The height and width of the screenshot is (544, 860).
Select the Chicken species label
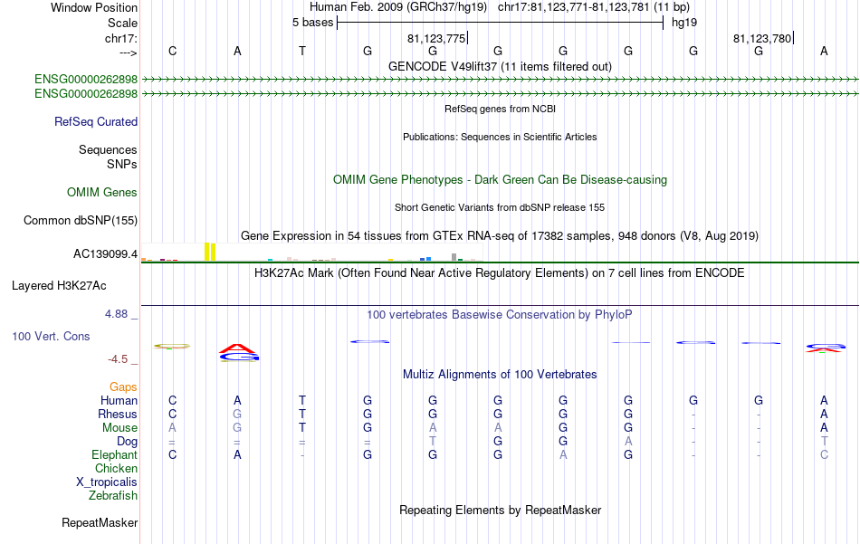pyautogui.click(x=116, y=468)
